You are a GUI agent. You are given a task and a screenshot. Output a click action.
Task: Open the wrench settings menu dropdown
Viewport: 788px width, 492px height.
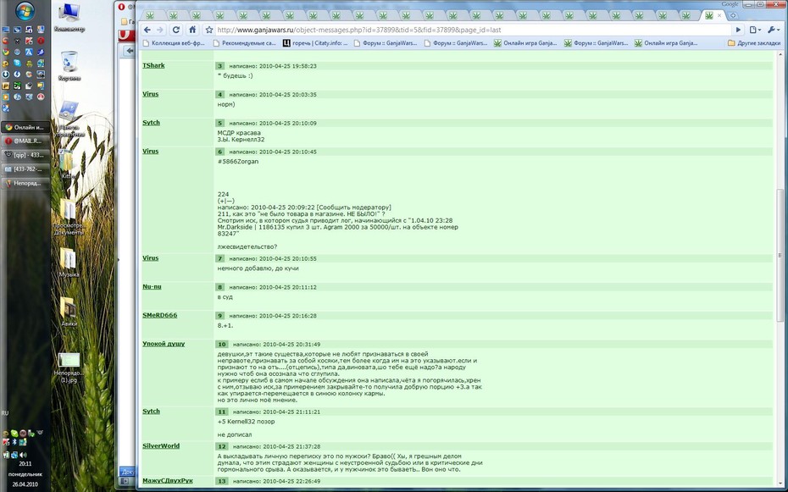[773, 30]
